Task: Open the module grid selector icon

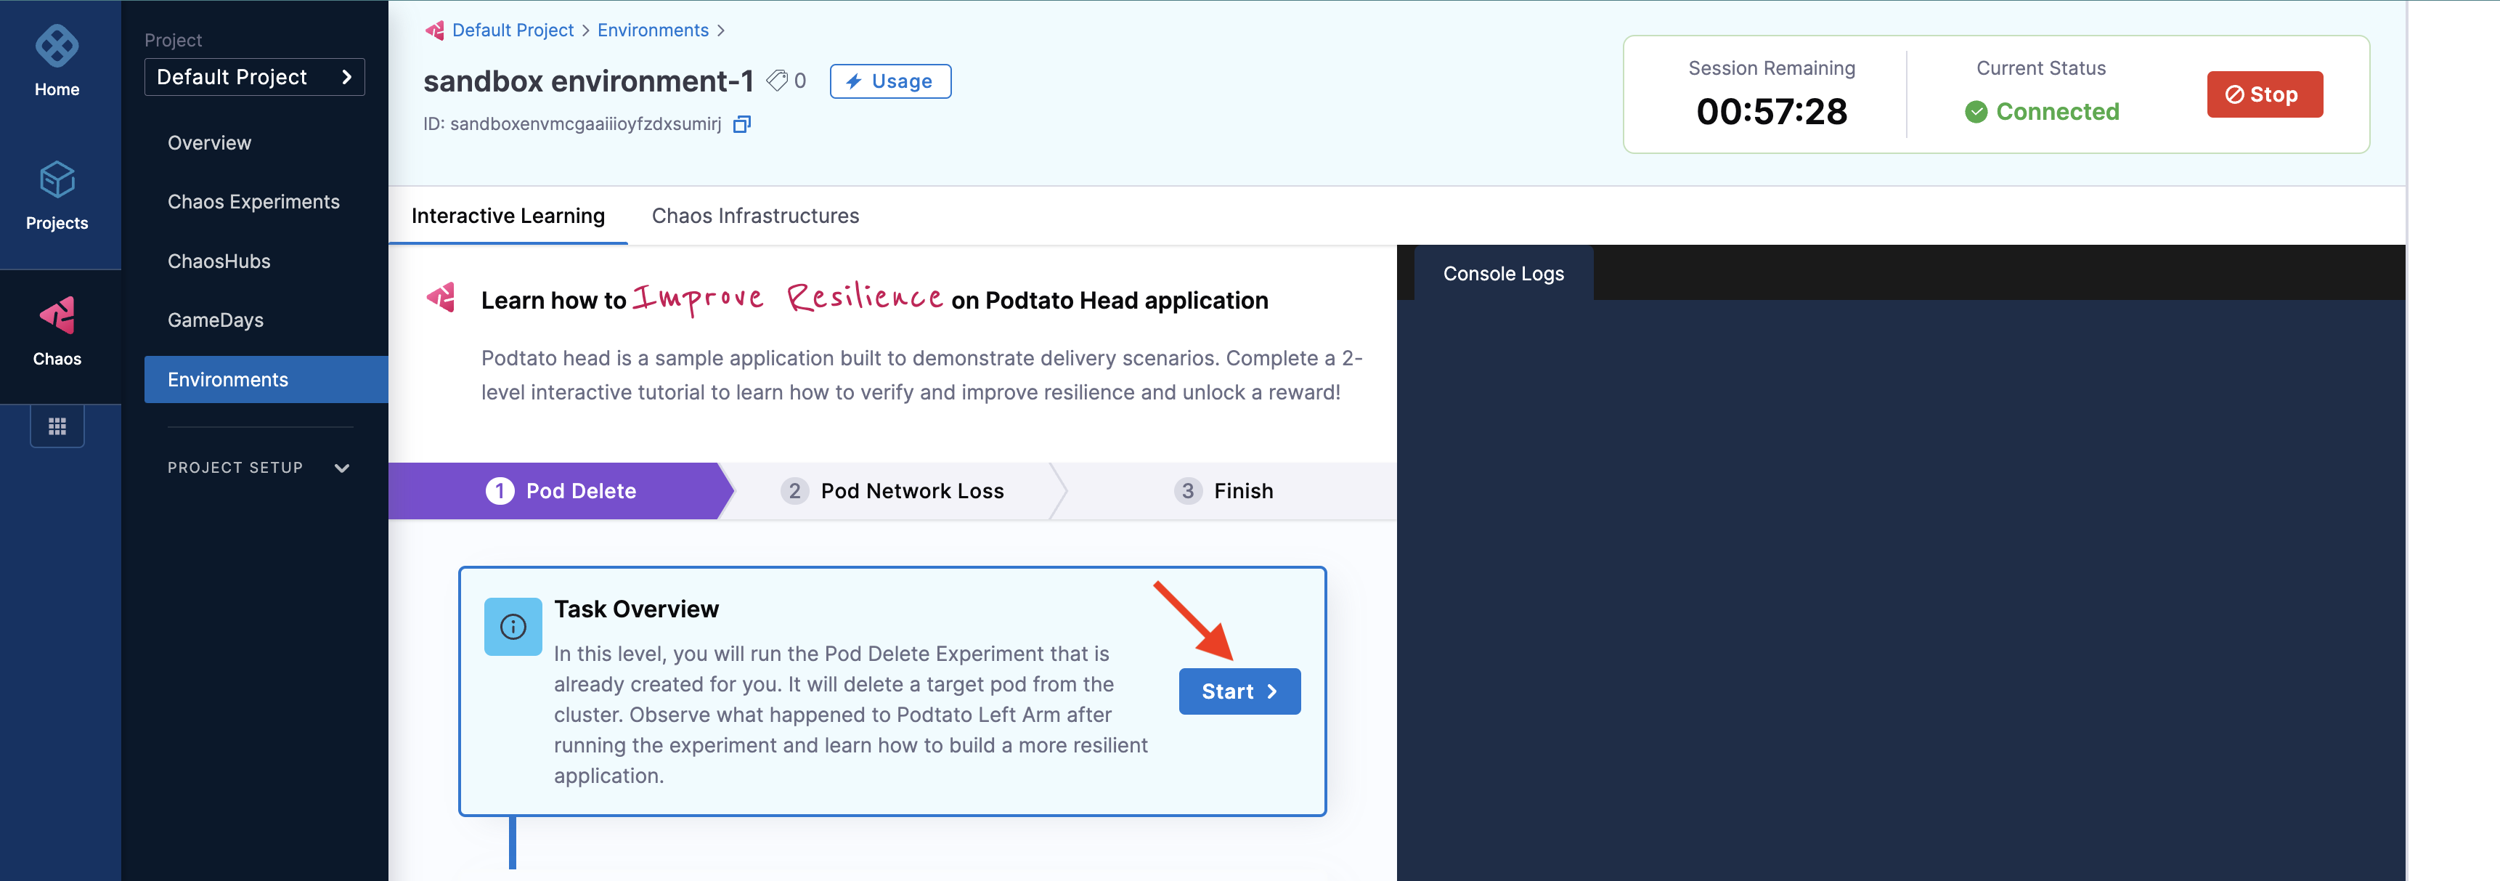Action: point(57,427)
